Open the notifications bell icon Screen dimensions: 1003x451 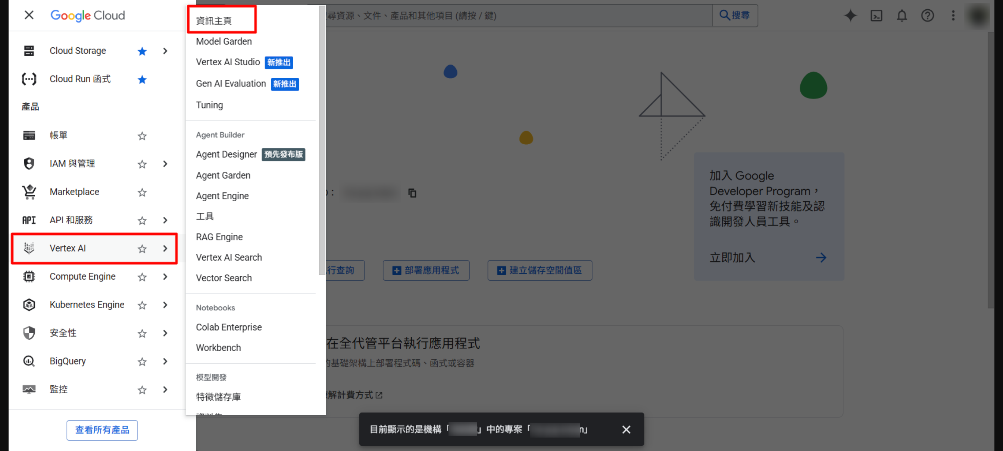coord(902,16)
